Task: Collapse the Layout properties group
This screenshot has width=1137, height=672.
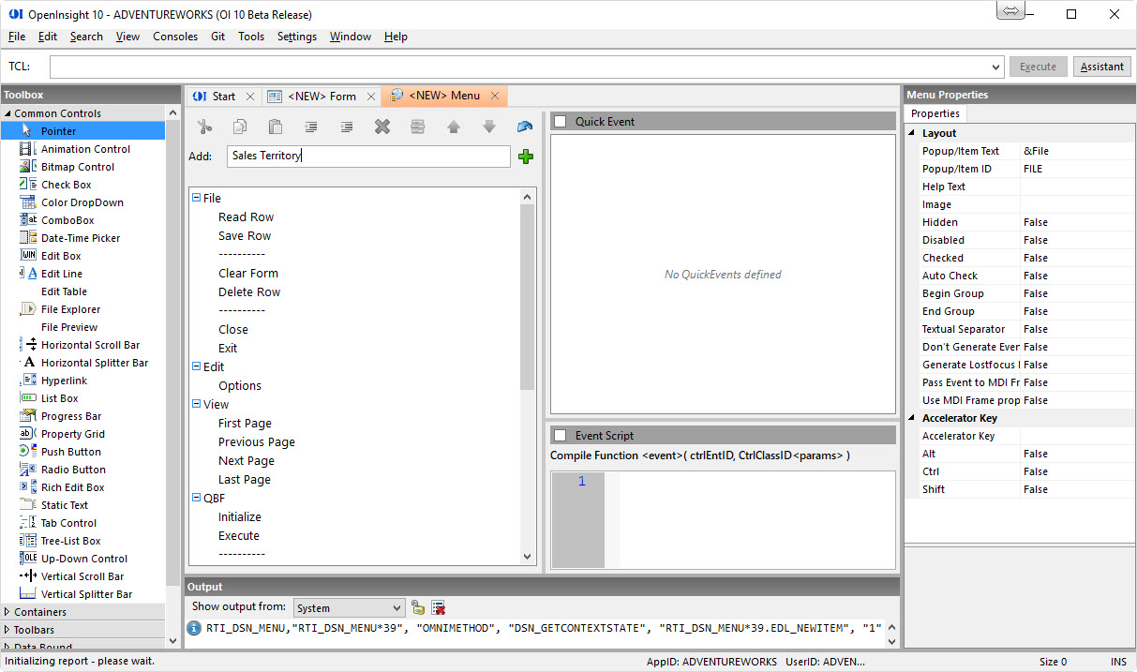Action: click(913, 133)
